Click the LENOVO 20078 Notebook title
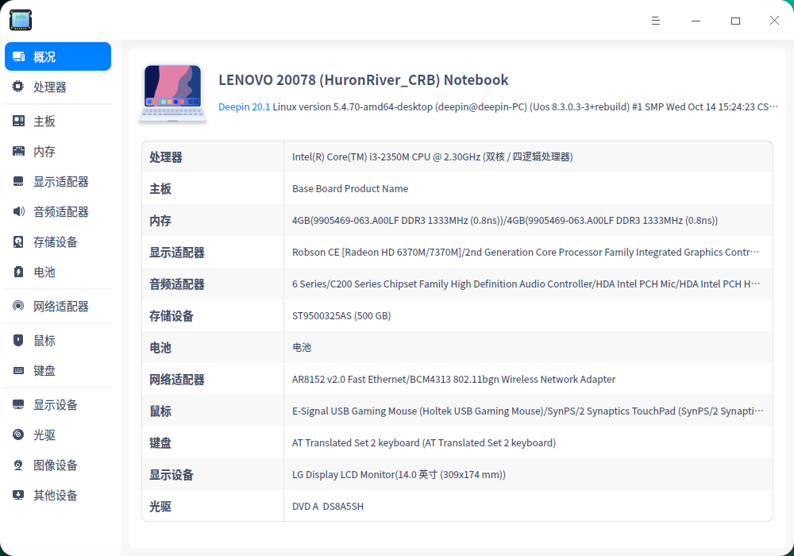 pos(363,80)
